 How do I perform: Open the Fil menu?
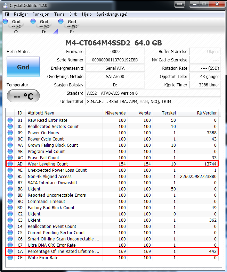7,14
